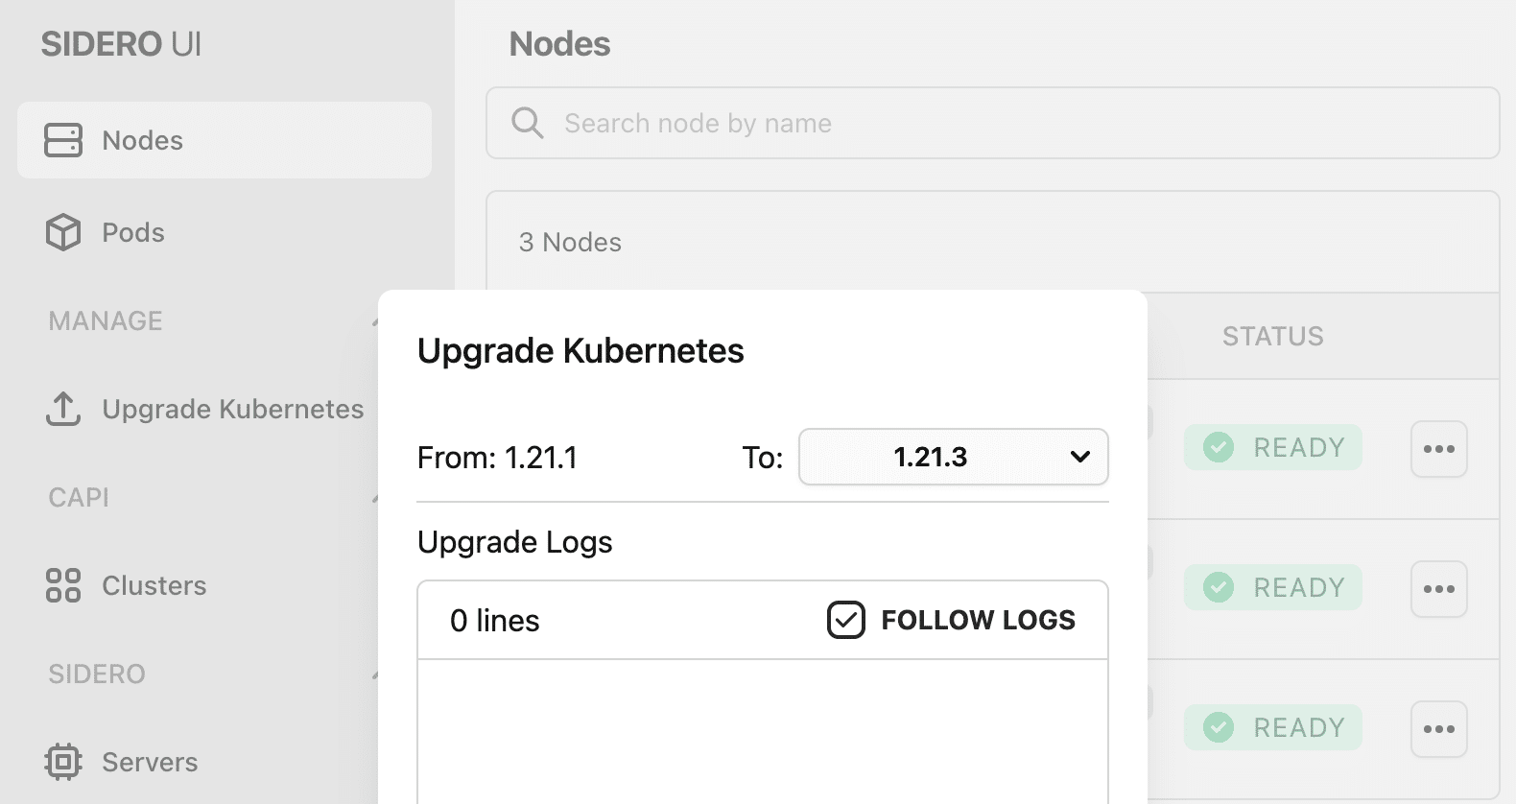Click the Clusters grid icon

(63, 585)
